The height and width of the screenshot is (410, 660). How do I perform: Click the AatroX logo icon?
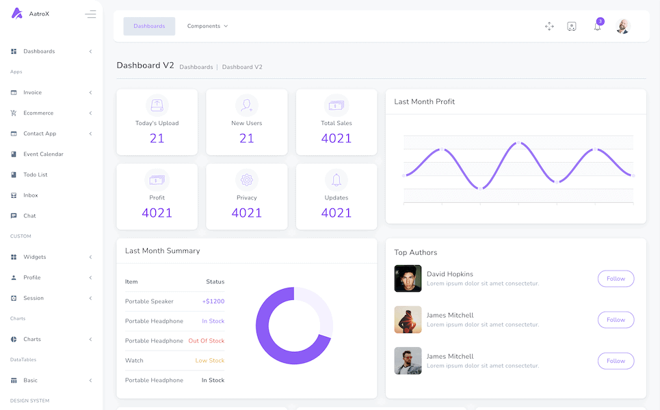(17, 14)
